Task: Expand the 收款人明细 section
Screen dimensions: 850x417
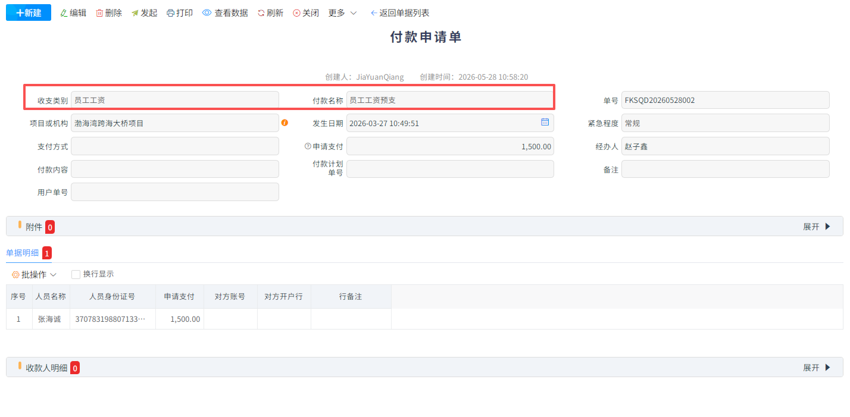Action: pyautogui.click(x=816, y=368)
